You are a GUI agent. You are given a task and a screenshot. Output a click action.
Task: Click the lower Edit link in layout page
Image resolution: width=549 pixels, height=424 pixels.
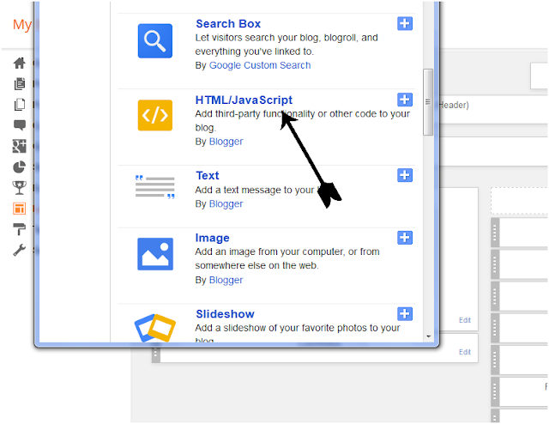click(465, 352)
